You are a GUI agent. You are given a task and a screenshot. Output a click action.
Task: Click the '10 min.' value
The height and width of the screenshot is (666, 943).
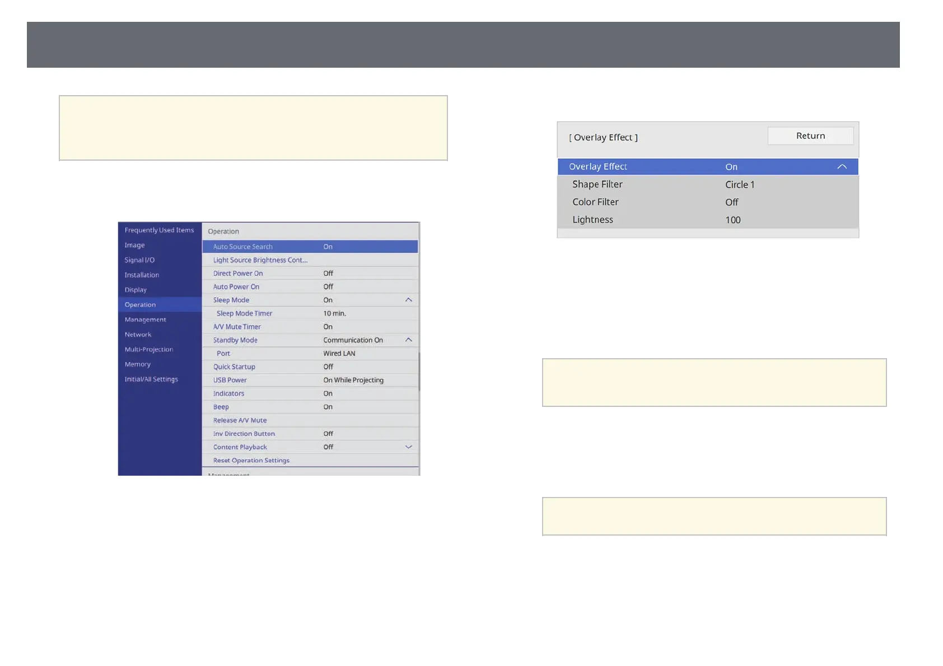(x=334, y=313)
